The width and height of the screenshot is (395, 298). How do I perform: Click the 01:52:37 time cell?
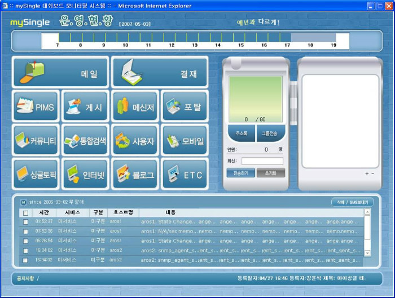click(x=44, y=221)
